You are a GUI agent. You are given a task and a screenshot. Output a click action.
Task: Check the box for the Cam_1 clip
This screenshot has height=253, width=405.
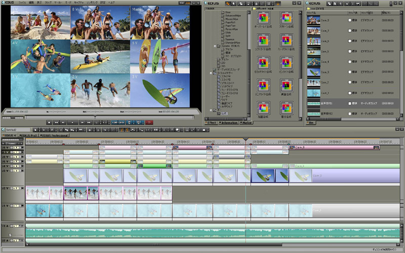(349, 93)
